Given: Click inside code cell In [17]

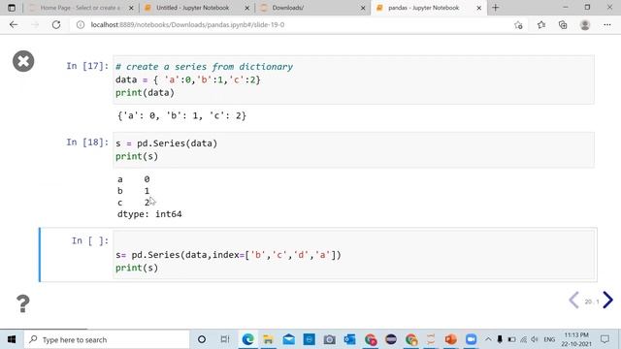Looking at the screenshot, I should [353, 79].
